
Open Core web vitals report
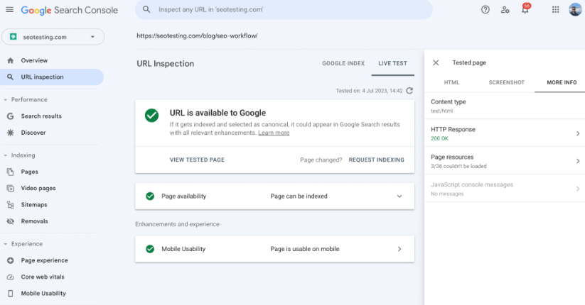coord(43,277)
